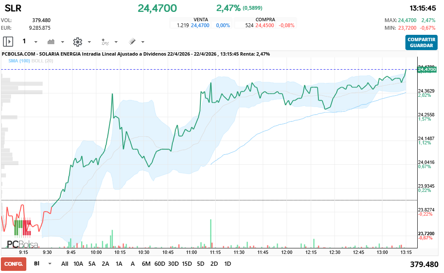
Task: Switch to the All time range
Action: (65, 264)
